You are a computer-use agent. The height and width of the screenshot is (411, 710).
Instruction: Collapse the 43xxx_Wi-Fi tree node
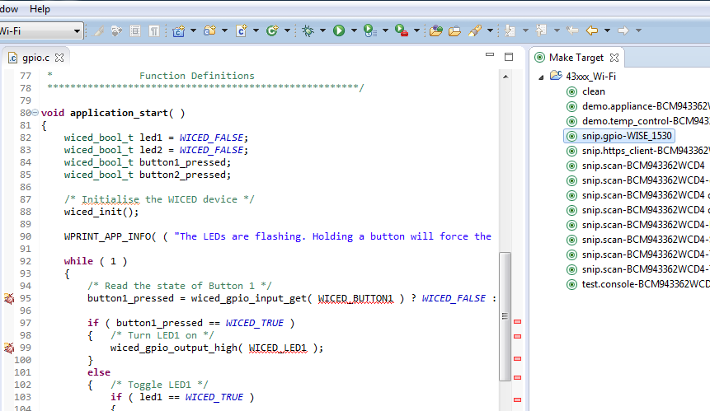point(541,77)
